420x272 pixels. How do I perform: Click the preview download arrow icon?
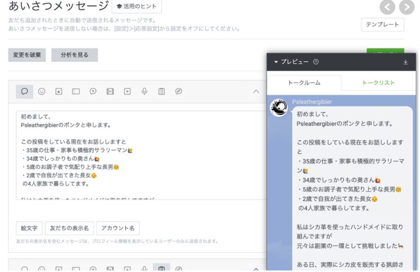pos(406,62)
